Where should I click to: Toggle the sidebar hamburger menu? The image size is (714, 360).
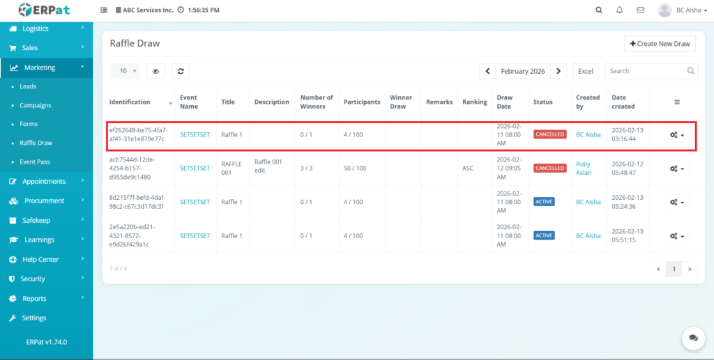tap(104, 10)
